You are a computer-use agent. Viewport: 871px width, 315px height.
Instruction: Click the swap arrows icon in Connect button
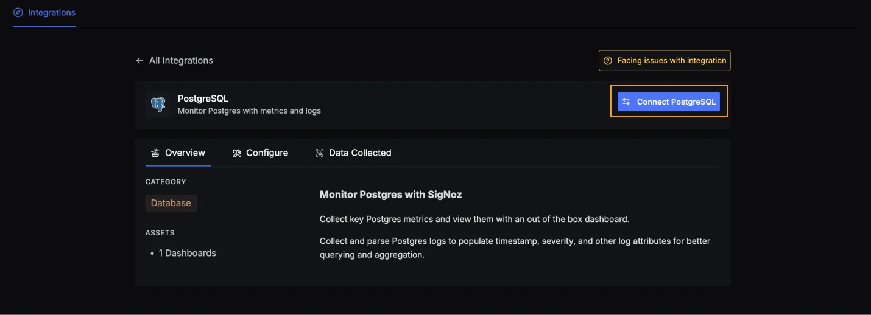tap(626, 102)
